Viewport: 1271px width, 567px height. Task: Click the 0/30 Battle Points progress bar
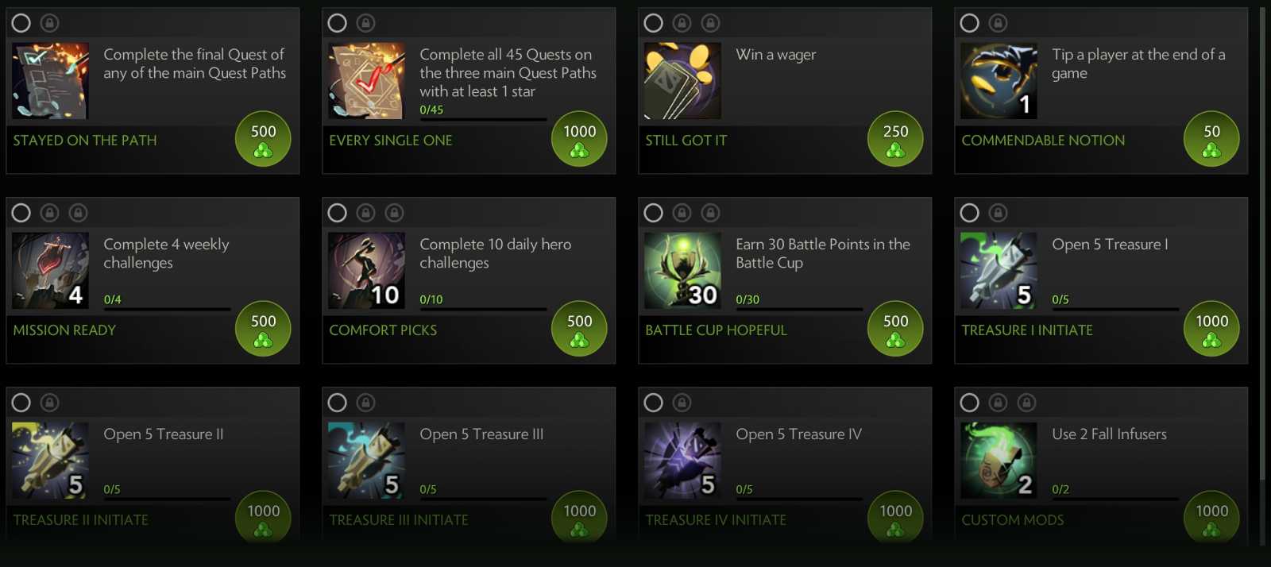click(x=799, y=309)
